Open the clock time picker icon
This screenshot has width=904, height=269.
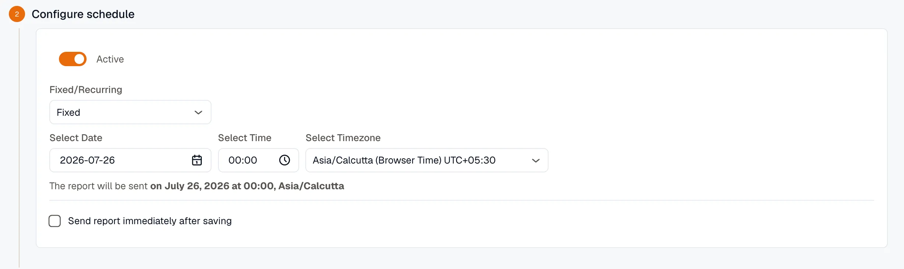point(284,160)
